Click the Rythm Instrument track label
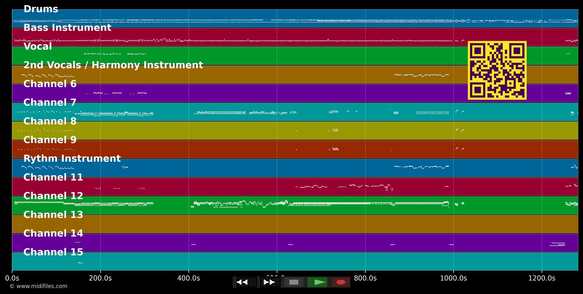Screen dimensions: 583x294 tap(72, 159)
